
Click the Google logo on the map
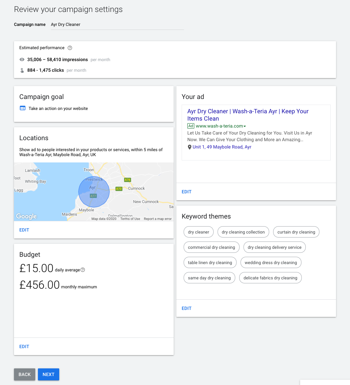point(27,216)
